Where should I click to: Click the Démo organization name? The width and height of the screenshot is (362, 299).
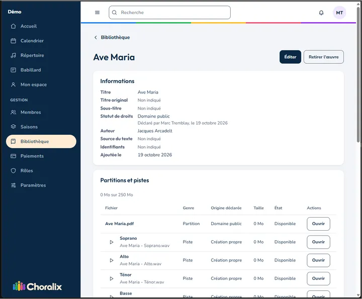[x=15, y=12]
